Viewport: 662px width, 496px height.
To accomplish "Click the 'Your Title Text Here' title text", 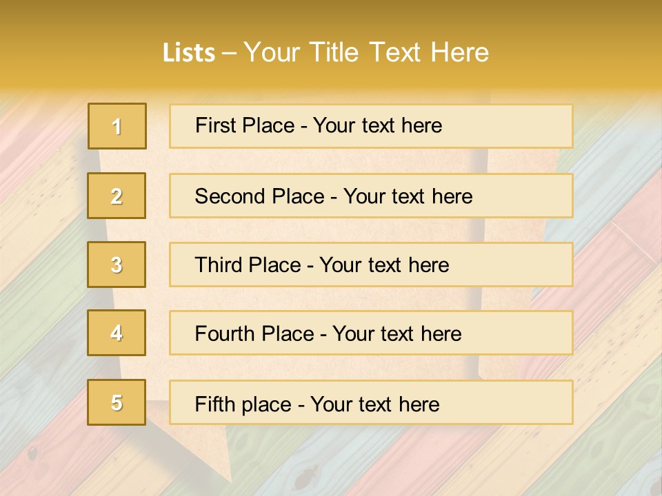I will click(366, 52).
